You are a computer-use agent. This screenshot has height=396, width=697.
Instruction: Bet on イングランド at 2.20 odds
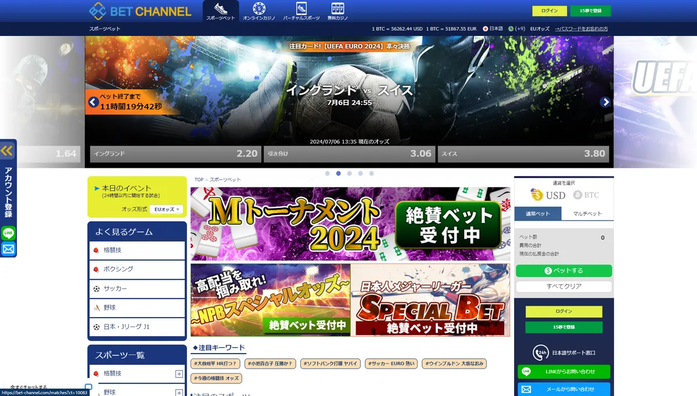175,154
